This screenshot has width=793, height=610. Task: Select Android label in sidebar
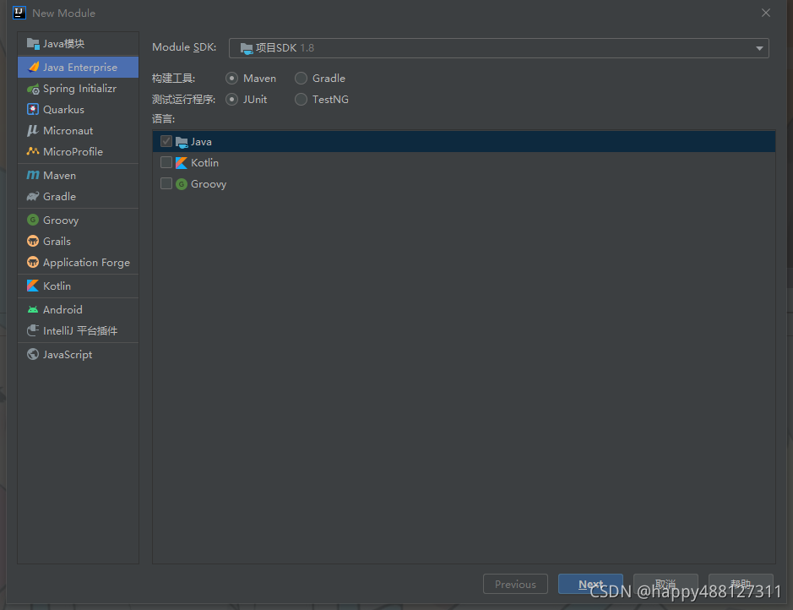[x=62, y=309]
